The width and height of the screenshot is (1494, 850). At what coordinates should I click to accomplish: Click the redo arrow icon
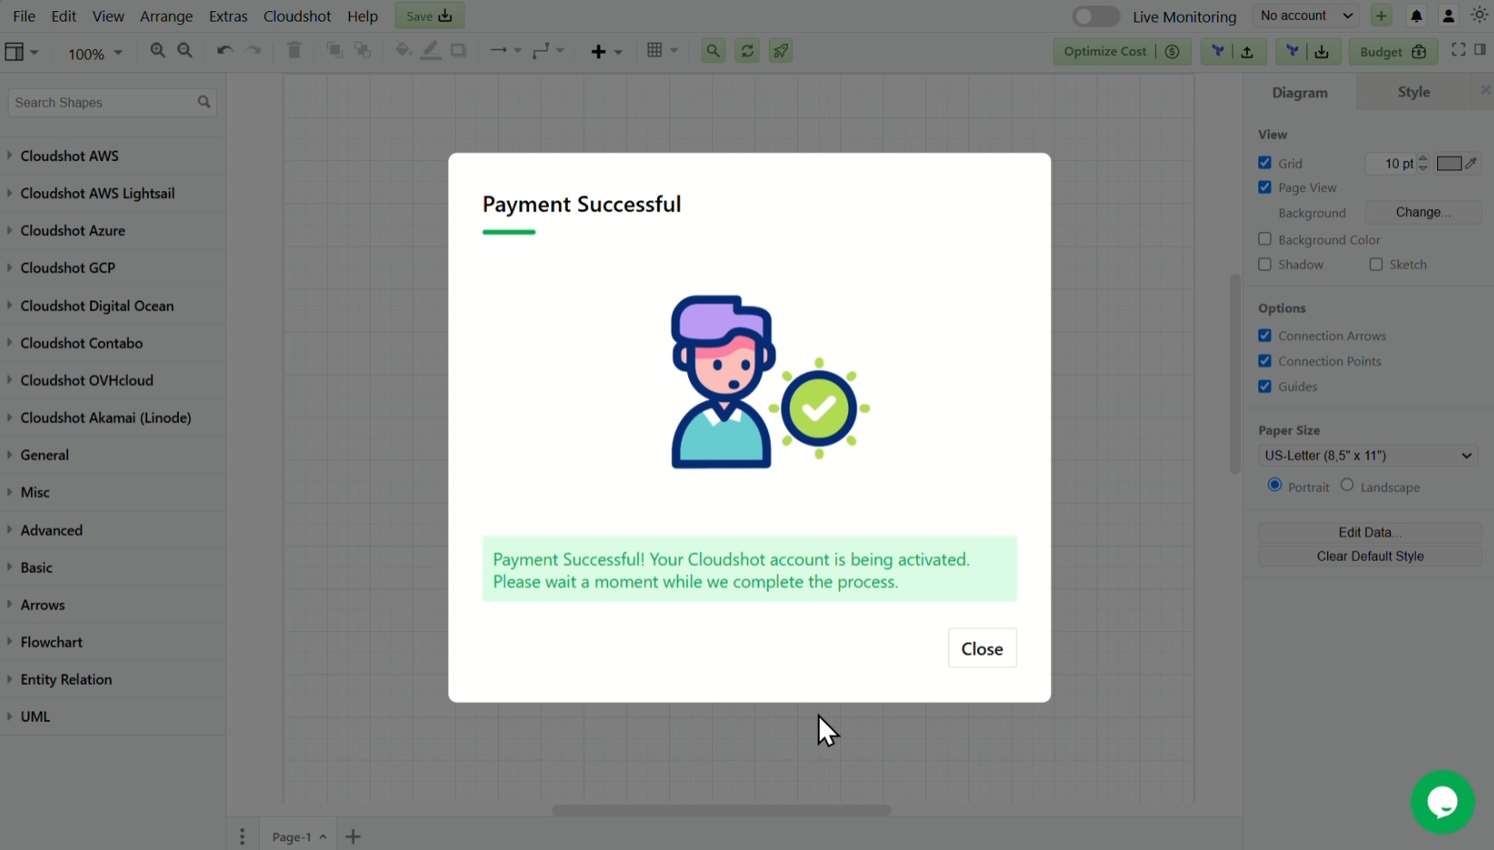pyautogui.click(x=254, y=51)
